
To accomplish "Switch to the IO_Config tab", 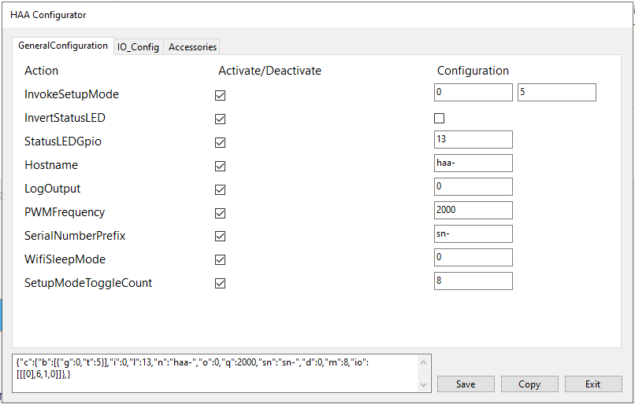I will pyautogui.click(x=138, y=47).
